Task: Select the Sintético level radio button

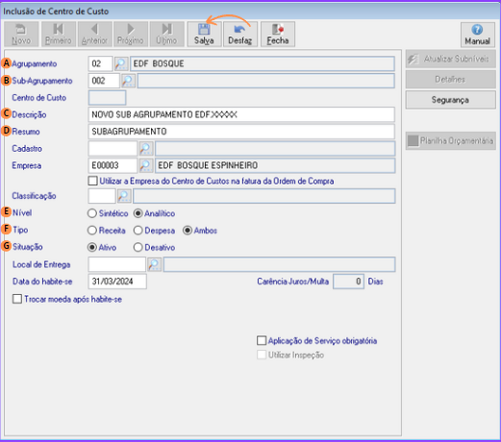Action: coord(92,213)
